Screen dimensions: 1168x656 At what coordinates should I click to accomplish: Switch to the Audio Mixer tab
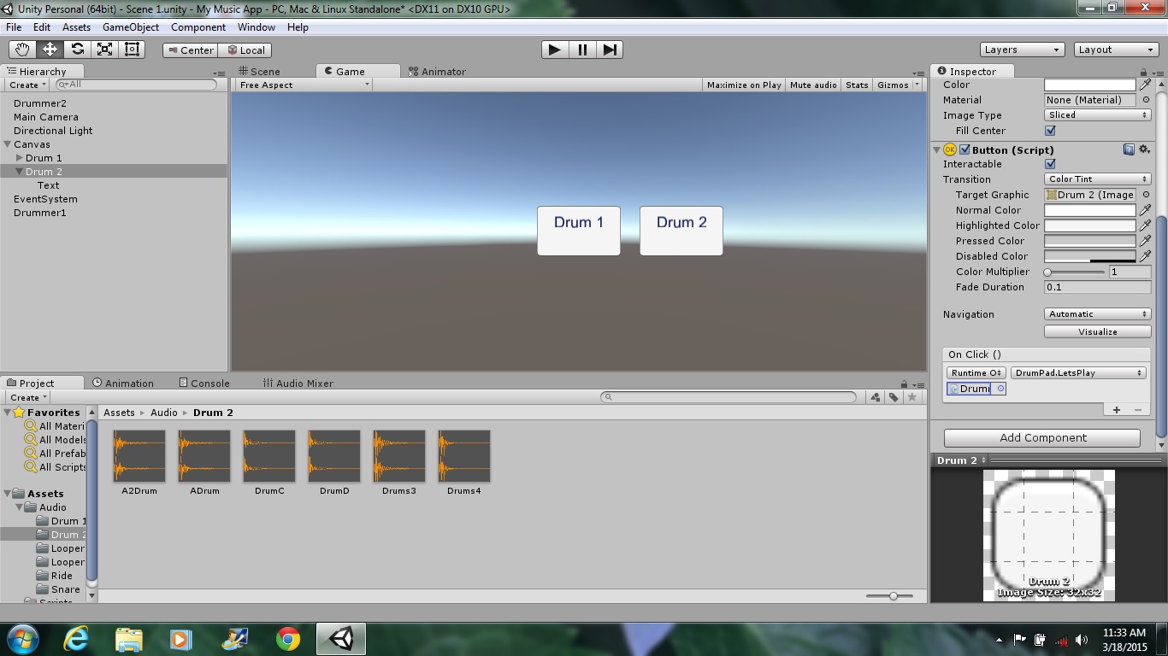coord(298,384)
